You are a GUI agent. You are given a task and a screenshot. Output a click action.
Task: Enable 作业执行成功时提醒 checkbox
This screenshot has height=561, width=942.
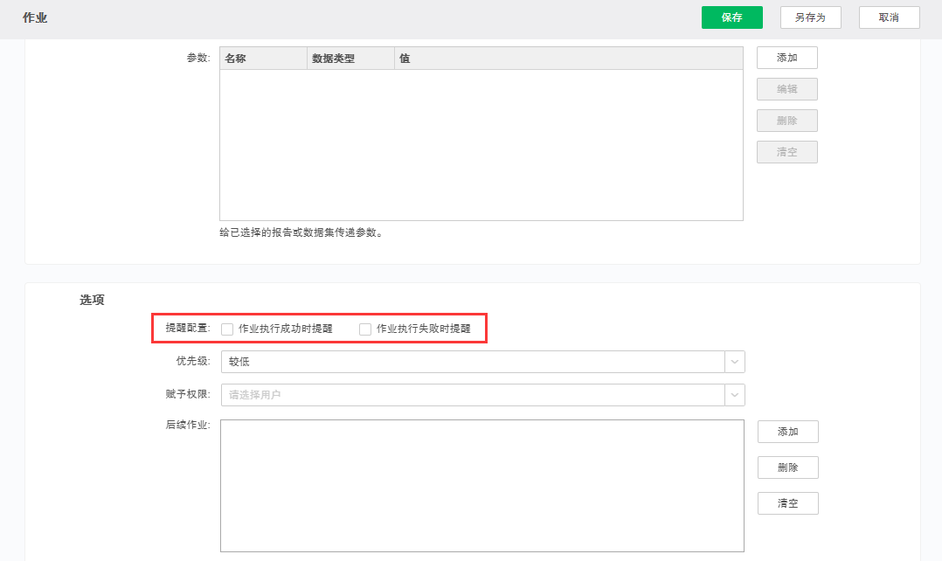click(x=227, y=329)
